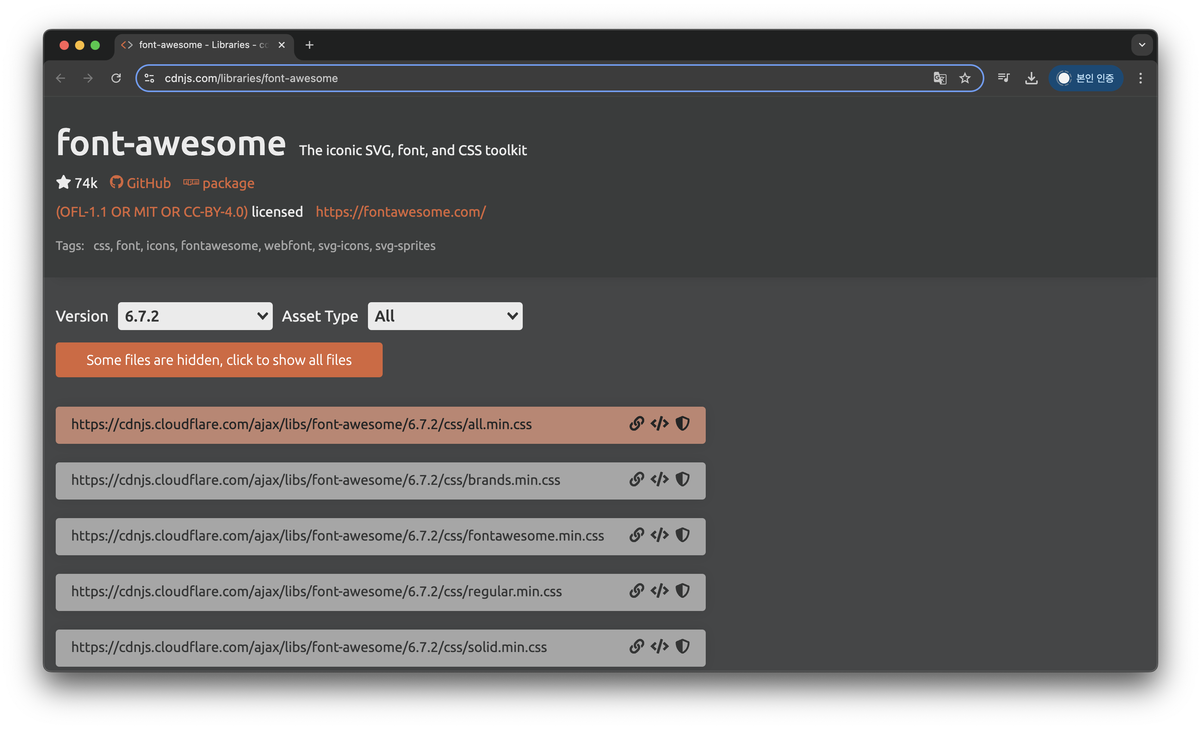The width and height of the screenshot is (1201, 729).
Task: Copy script tag icon for all.min.css
Action: pos(659,424)
